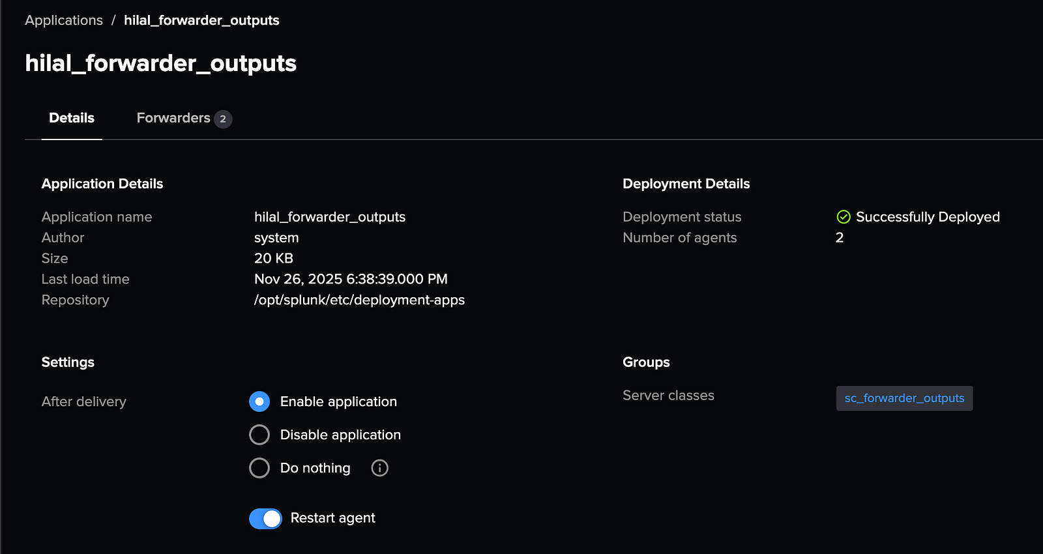Open the sc_forwarder_outputs server class
Screen dimensions: 1043x554
(x=904, y=398)
